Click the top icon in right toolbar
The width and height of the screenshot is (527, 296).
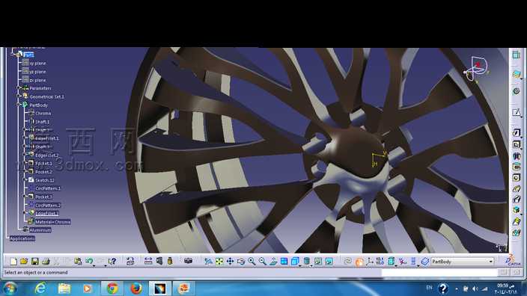click(517, 55)
